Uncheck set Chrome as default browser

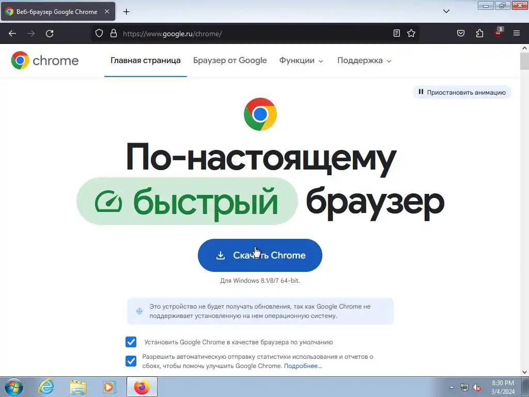pyautogui.click(x=131, y=342)
